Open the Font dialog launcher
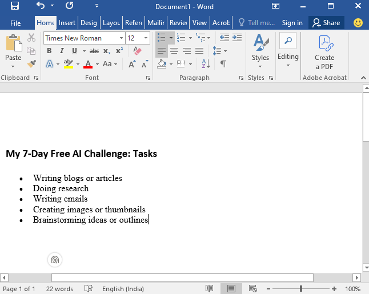The image size is (369, 294). [x=148, y=78]
